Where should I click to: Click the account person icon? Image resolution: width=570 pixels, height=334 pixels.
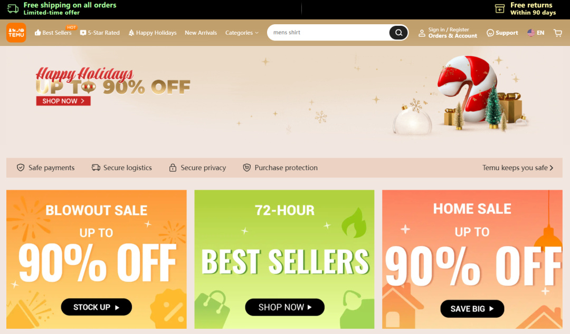pos(422,33)
